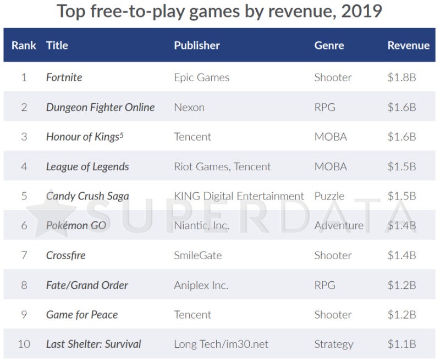Click the Revenue column header
Viewport: 440px width, 362px height.
(x=409, y=46)
